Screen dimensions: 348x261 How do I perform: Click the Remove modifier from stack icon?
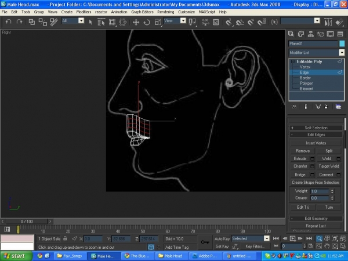326,107
